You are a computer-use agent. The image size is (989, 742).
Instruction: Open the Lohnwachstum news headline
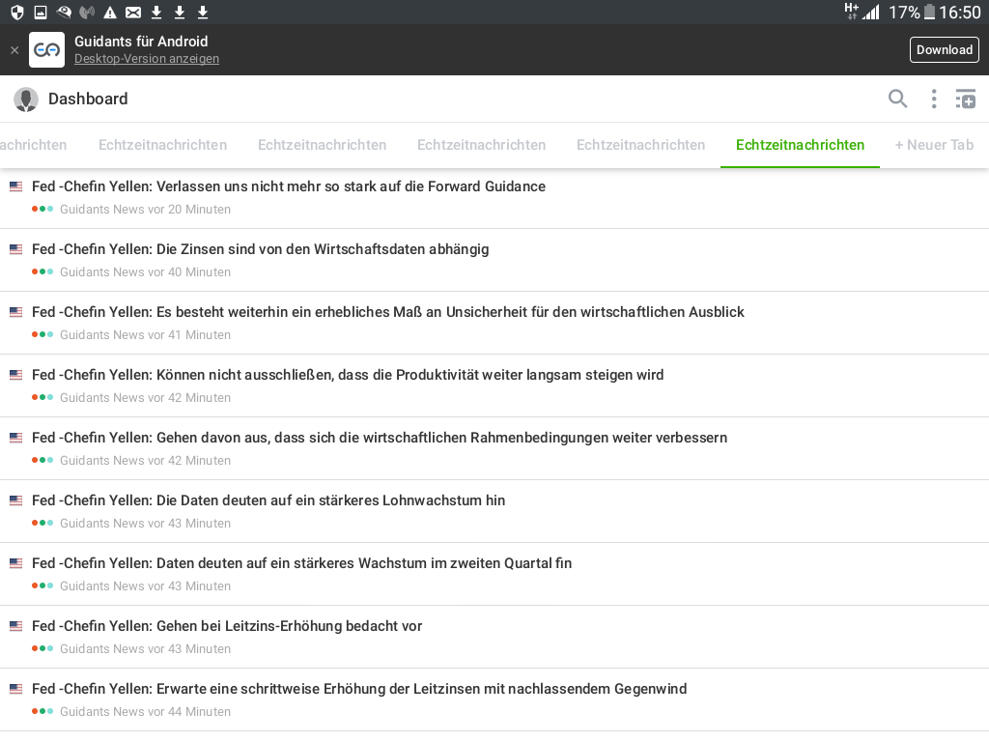tap(268, 500)
